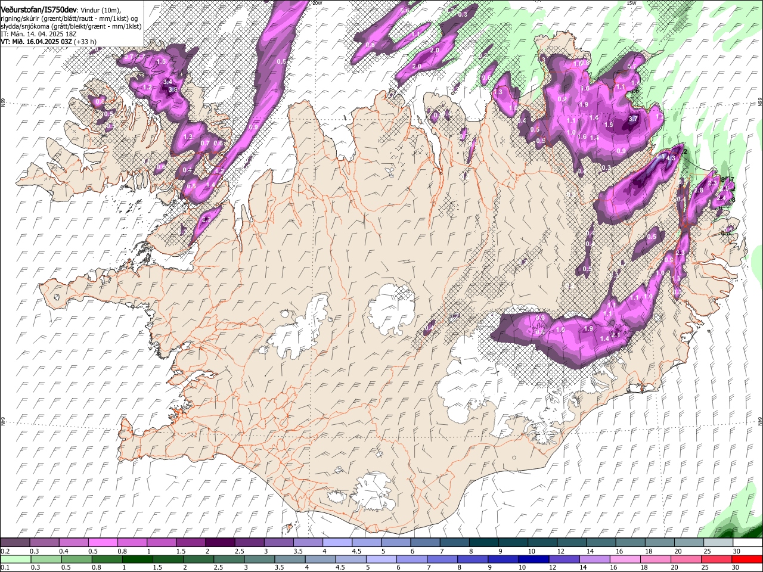Screen dimensions: 763x572
Task: Click the '30' label in the lower legend row
Action: click(735, 567)
